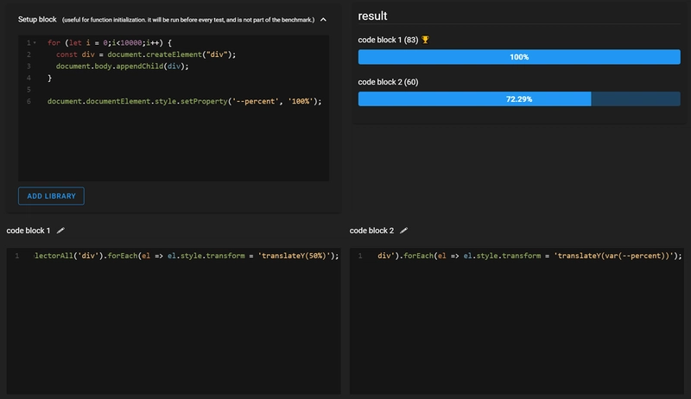This screenshot has width=691, height=399.
Task: Click 'translateY(50%)' string in block 1
Action: 294,256
